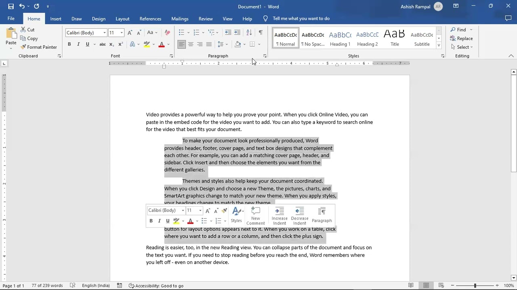Decrease font size in the ribbon
Image resolution: width=517 pixels, height=290 pixels.
point(139,33)
